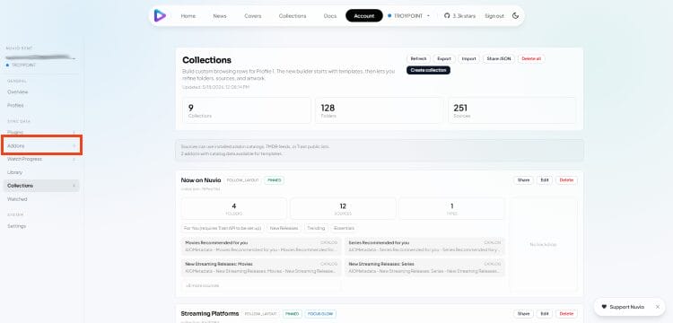Click New Streaming Releases: Movies source

(261, 267)
